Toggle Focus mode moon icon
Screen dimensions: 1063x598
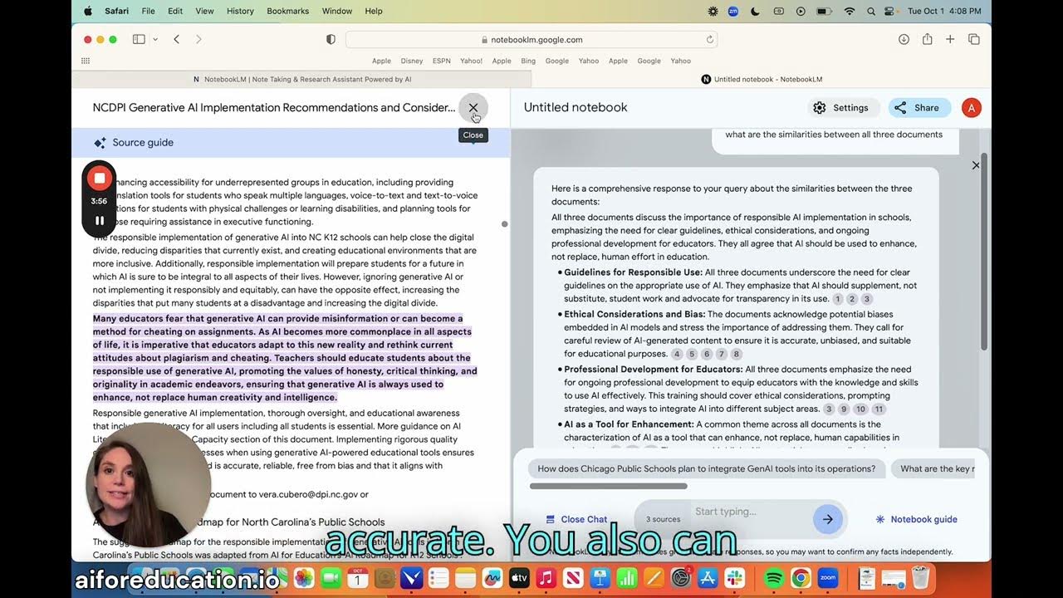(755, 11)
